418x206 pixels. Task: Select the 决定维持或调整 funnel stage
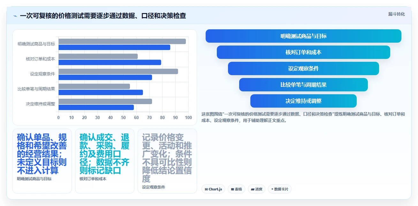click(303, 101)
